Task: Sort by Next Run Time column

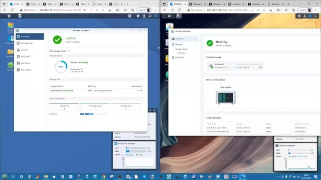Action: pyautogui.click(x=302, y=124)
